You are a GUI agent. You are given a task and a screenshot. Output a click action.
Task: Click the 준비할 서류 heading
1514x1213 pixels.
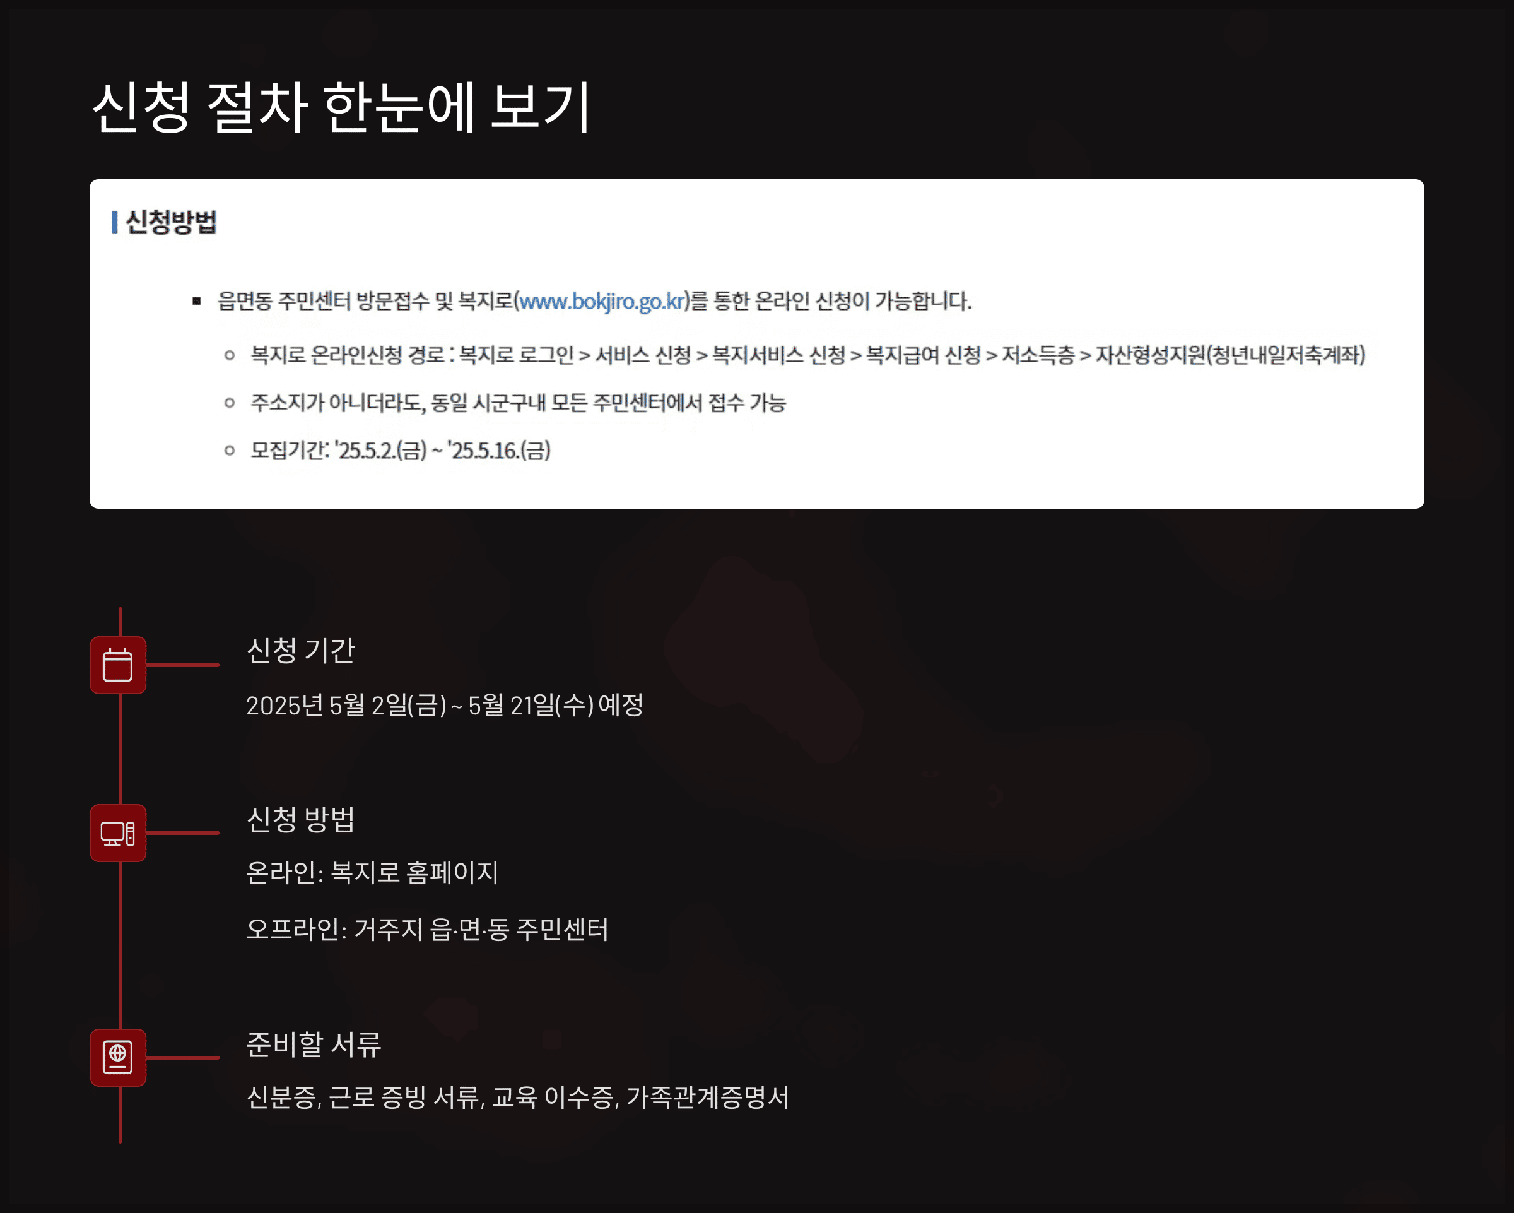pyautogui.click(x=313, y=1044)
